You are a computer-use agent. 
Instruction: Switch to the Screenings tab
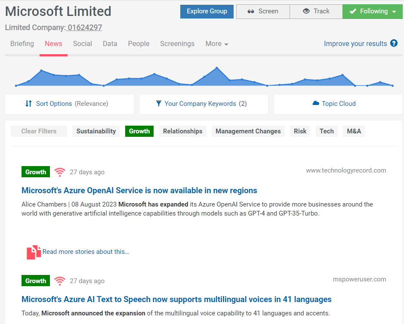tap(177, 43)
